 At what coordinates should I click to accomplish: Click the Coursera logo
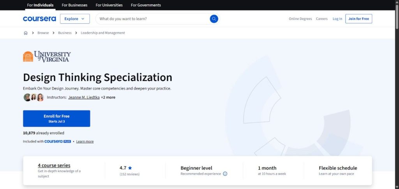(x=39, y=19)
